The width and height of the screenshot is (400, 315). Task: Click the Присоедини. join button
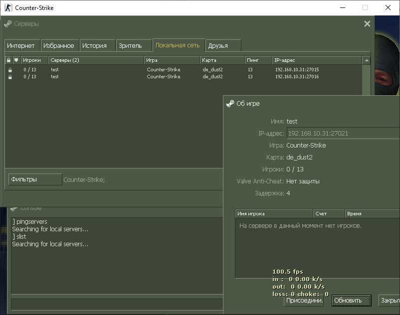(304, 301)
